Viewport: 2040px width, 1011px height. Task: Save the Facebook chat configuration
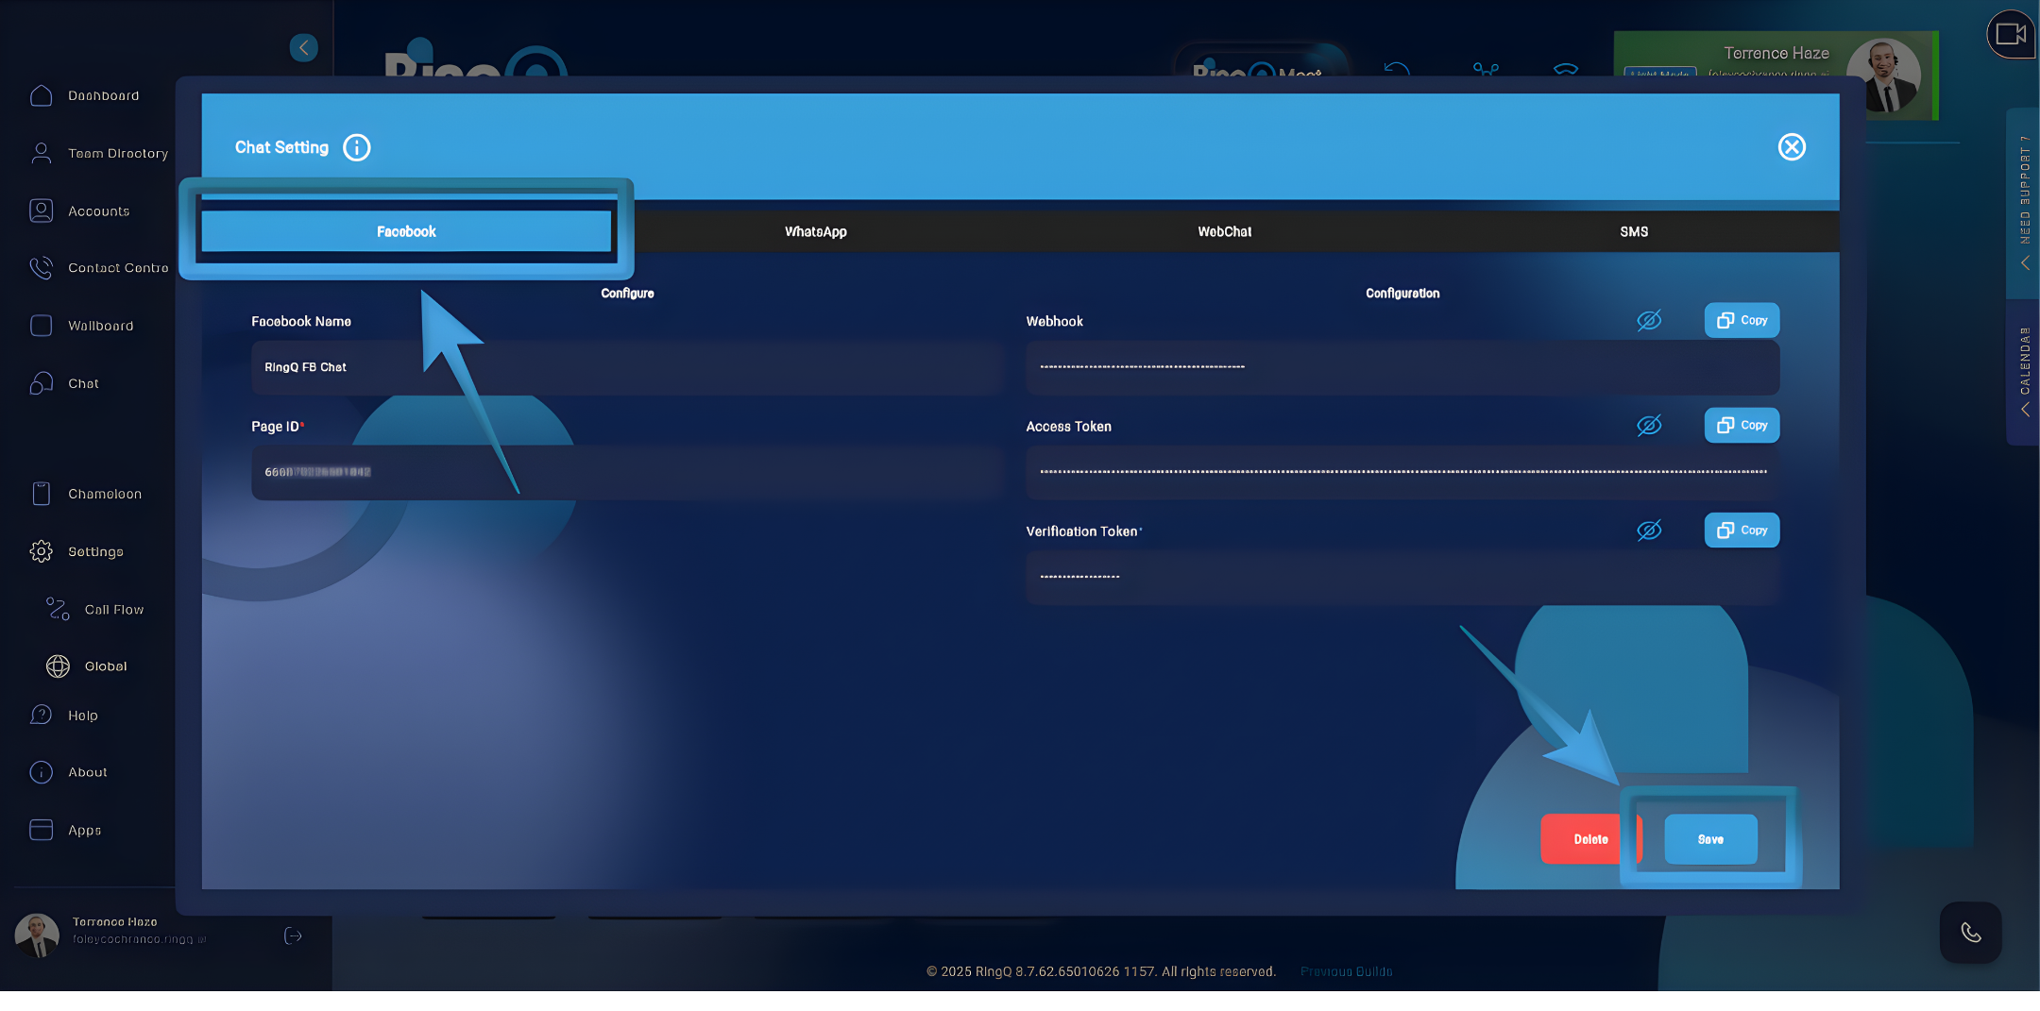[x=1710, y=838]
